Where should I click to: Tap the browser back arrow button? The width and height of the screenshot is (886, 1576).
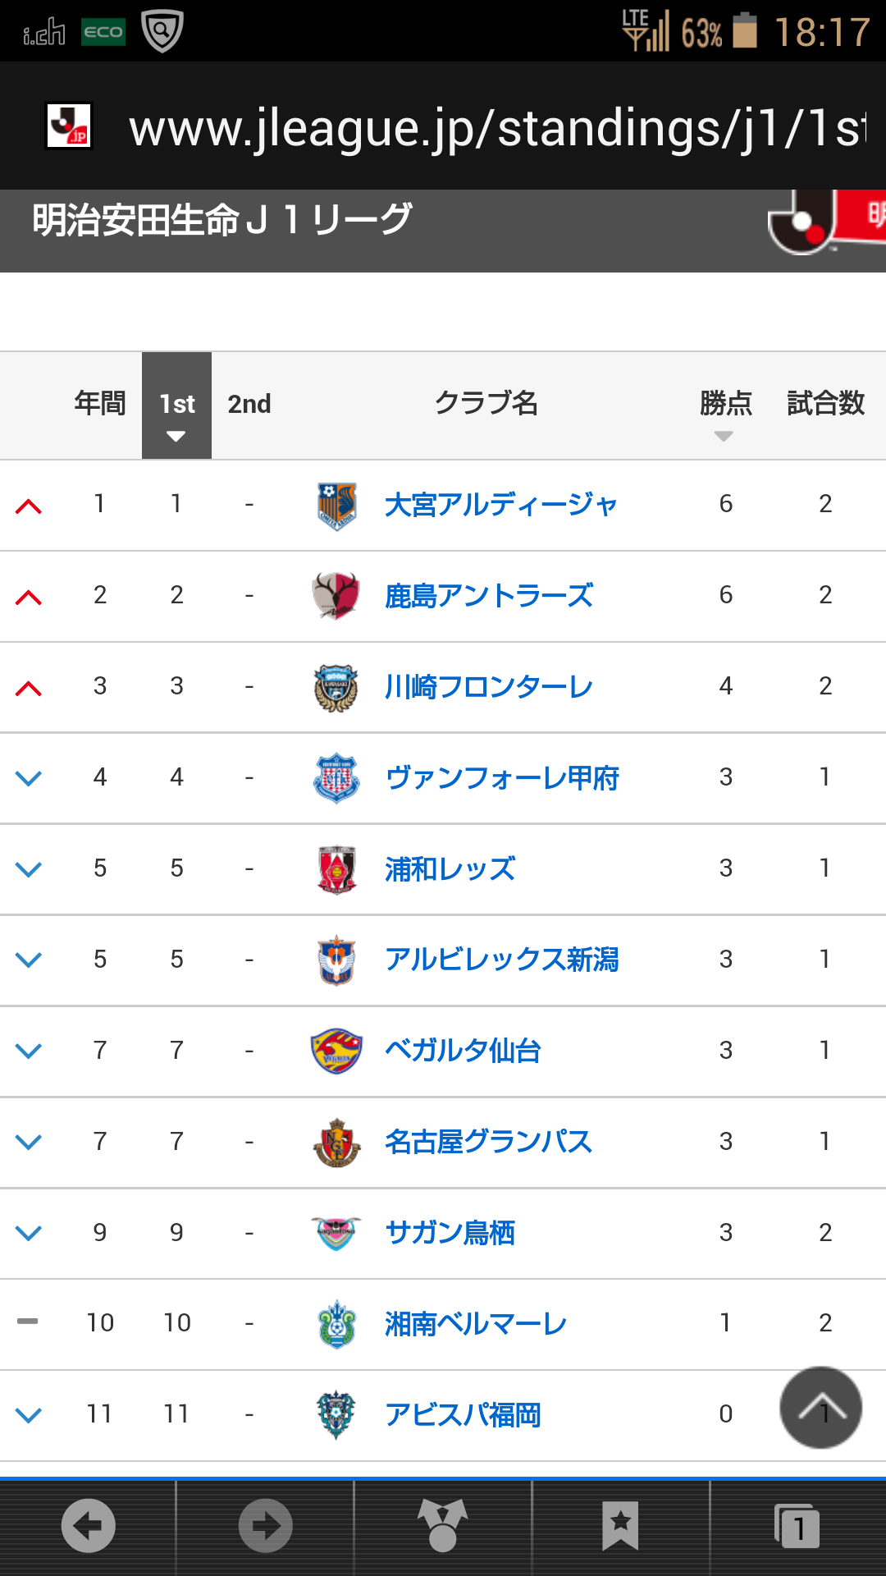pos(88,1526)
